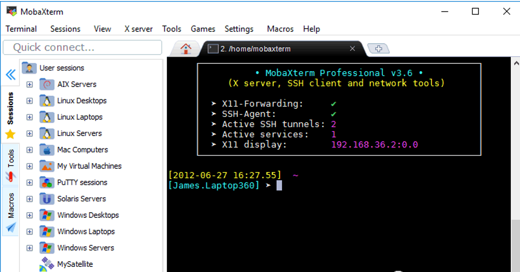Expand the Linux Desktops tree node
The image size is (520, 272).
point(29,101)
